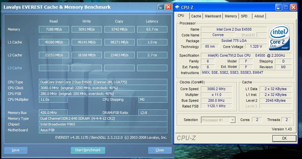Click the Core Speed 3080.2 MHz value
Screen dimensions: 302x159
click(x=216, y=89)
